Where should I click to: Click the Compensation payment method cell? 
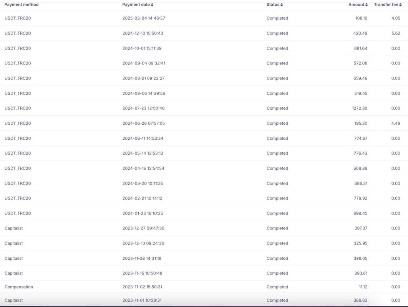click(19, 287)
